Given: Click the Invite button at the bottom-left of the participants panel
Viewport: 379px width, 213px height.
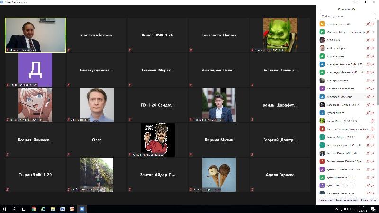Looking at the screenshot, I should [325, 200].
